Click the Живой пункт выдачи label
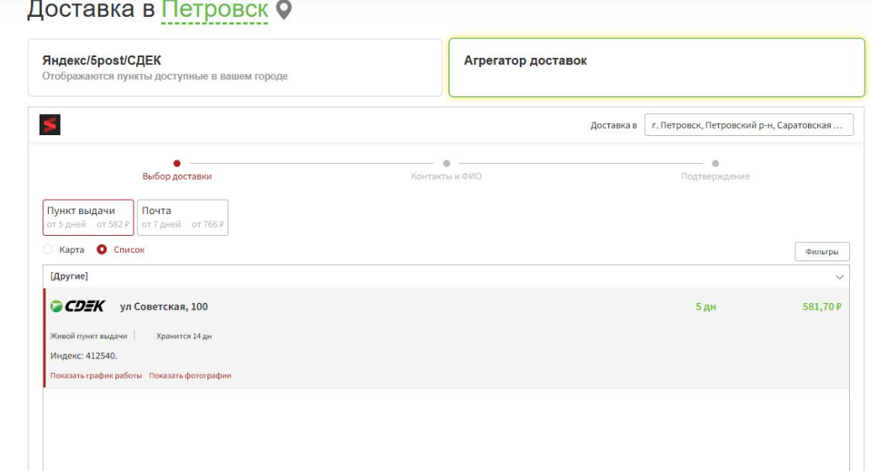This screenshot has width=871, height=471. pos(89,336)
